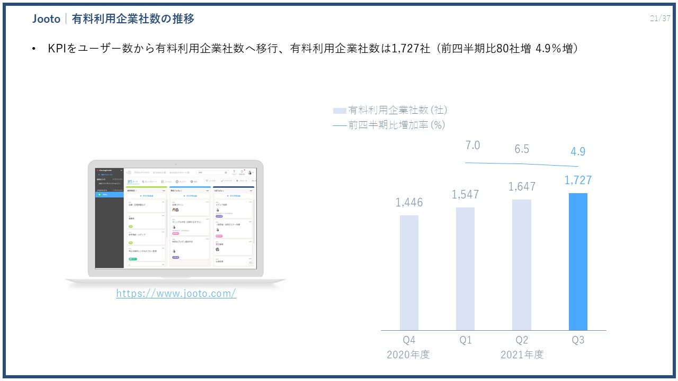
Task: Click the Q2 axis label
Action: coord(522,340)
